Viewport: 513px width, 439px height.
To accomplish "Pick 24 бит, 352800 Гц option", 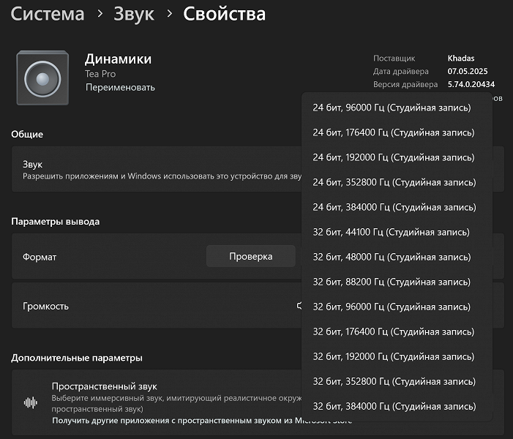I will coord(393,182).
